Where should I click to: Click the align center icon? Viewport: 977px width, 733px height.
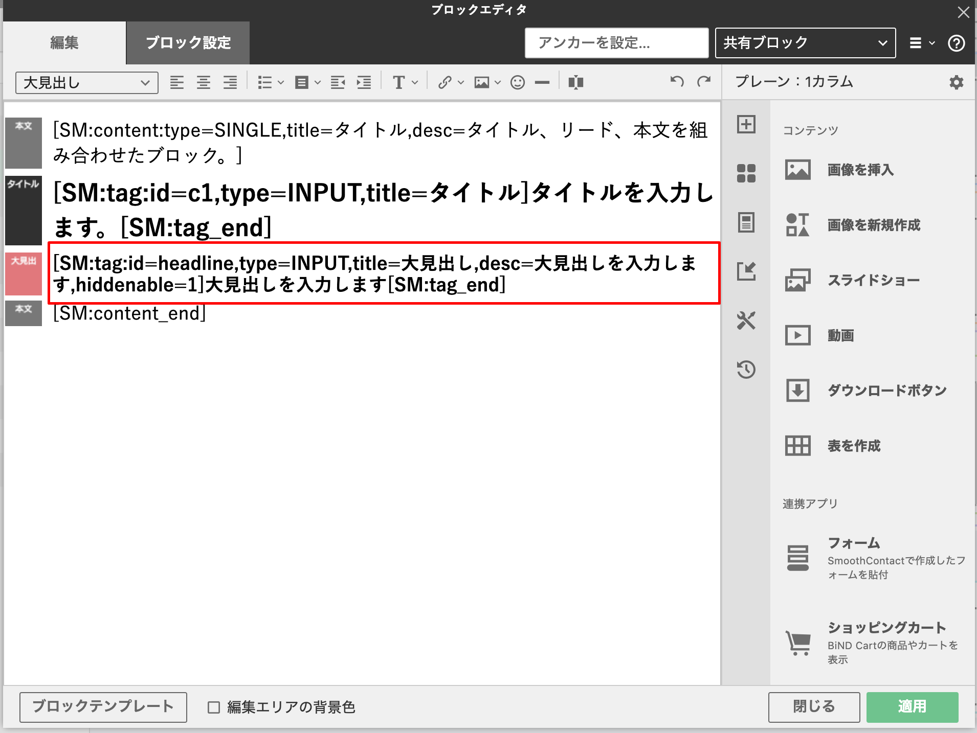click(204, 82)
